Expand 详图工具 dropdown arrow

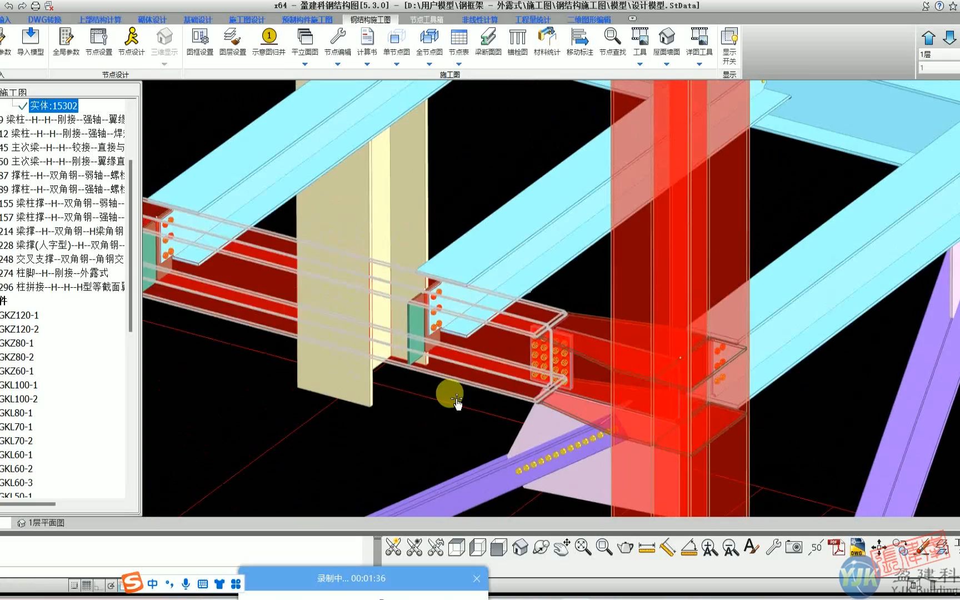699,64
